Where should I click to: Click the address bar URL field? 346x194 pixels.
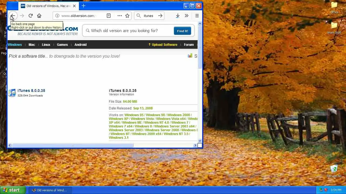point(78,16)
